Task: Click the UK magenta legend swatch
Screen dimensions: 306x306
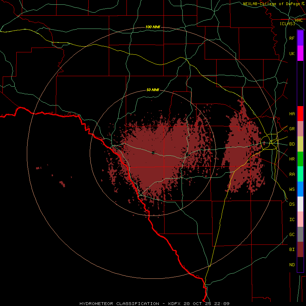Action: tap(300, 53)
